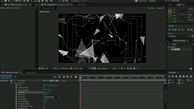Step forward one frame in Preview
This screenshot has width=194, height=109.
[179, 30]
